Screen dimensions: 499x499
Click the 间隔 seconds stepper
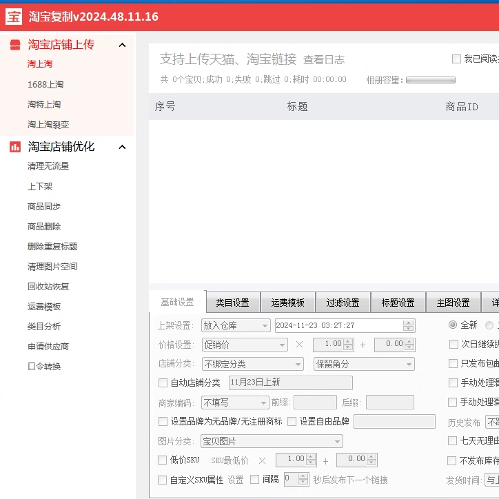click(x=296, y=479)
